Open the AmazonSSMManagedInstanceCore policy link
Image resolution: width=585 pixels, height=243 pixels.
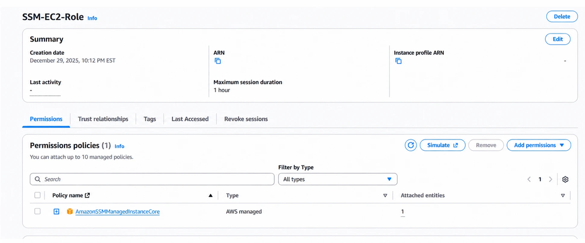118,212
